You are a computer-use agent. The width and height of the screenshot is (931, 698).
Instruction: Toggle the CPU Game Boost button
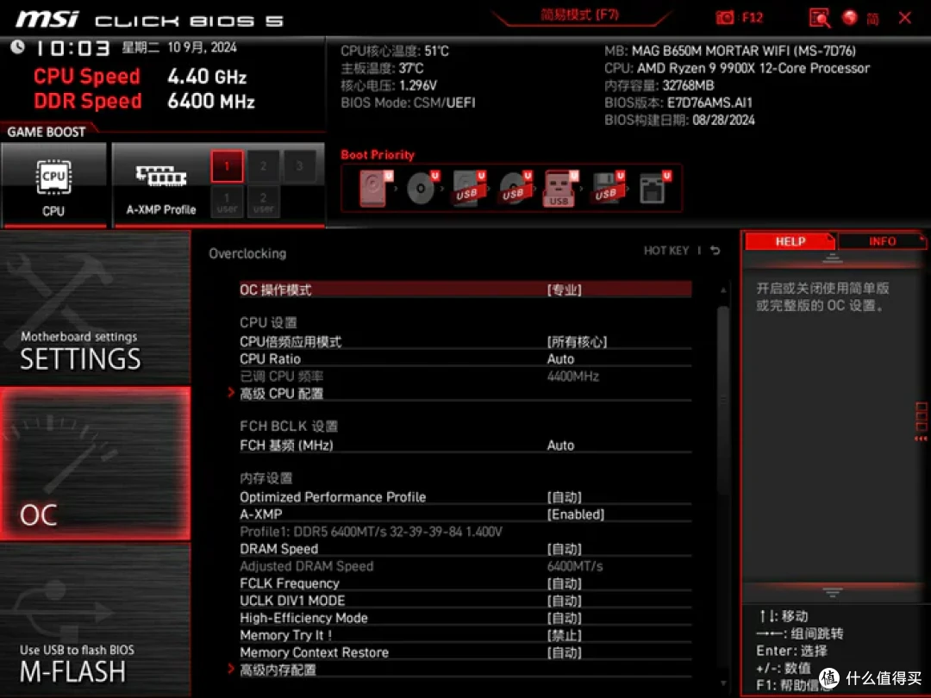pos(54,184)
